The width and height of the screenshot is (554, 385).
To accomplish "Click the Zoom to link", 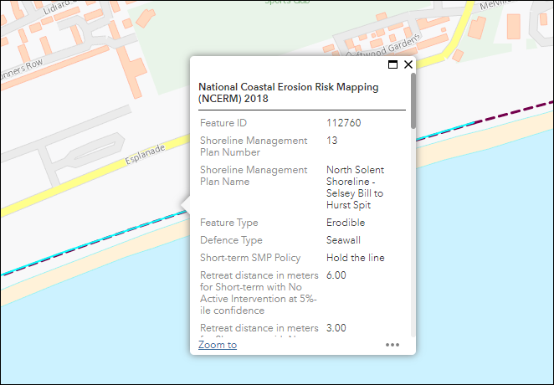I will pos(218,345).
